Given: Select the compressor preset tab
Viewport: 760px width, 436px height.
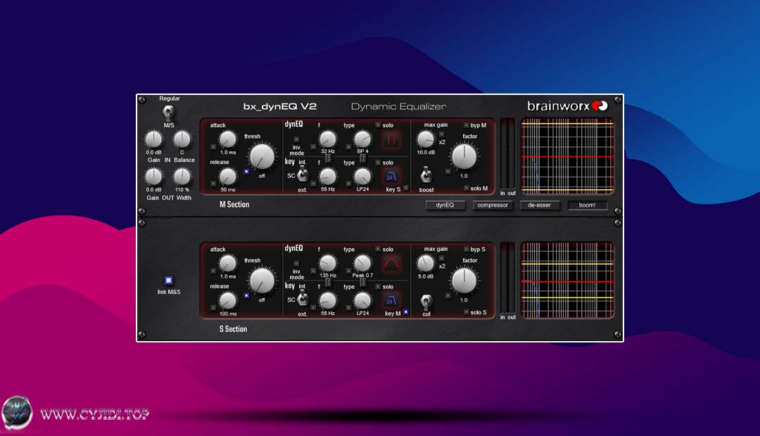Looking at the screenshot, I should (x=493, y=205).
